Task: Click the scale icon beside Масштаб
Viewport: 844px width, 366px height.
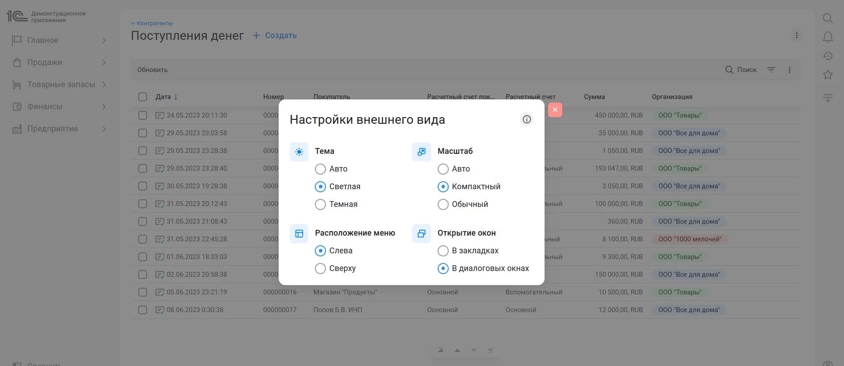Action: [x=421, y=152]
